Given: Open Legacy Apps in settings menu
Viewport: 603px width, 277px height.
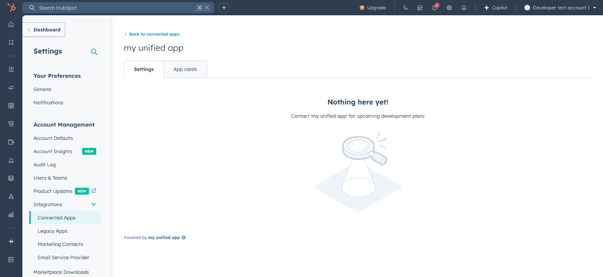Looking at the screenshot, I should [x=52, y=231].
